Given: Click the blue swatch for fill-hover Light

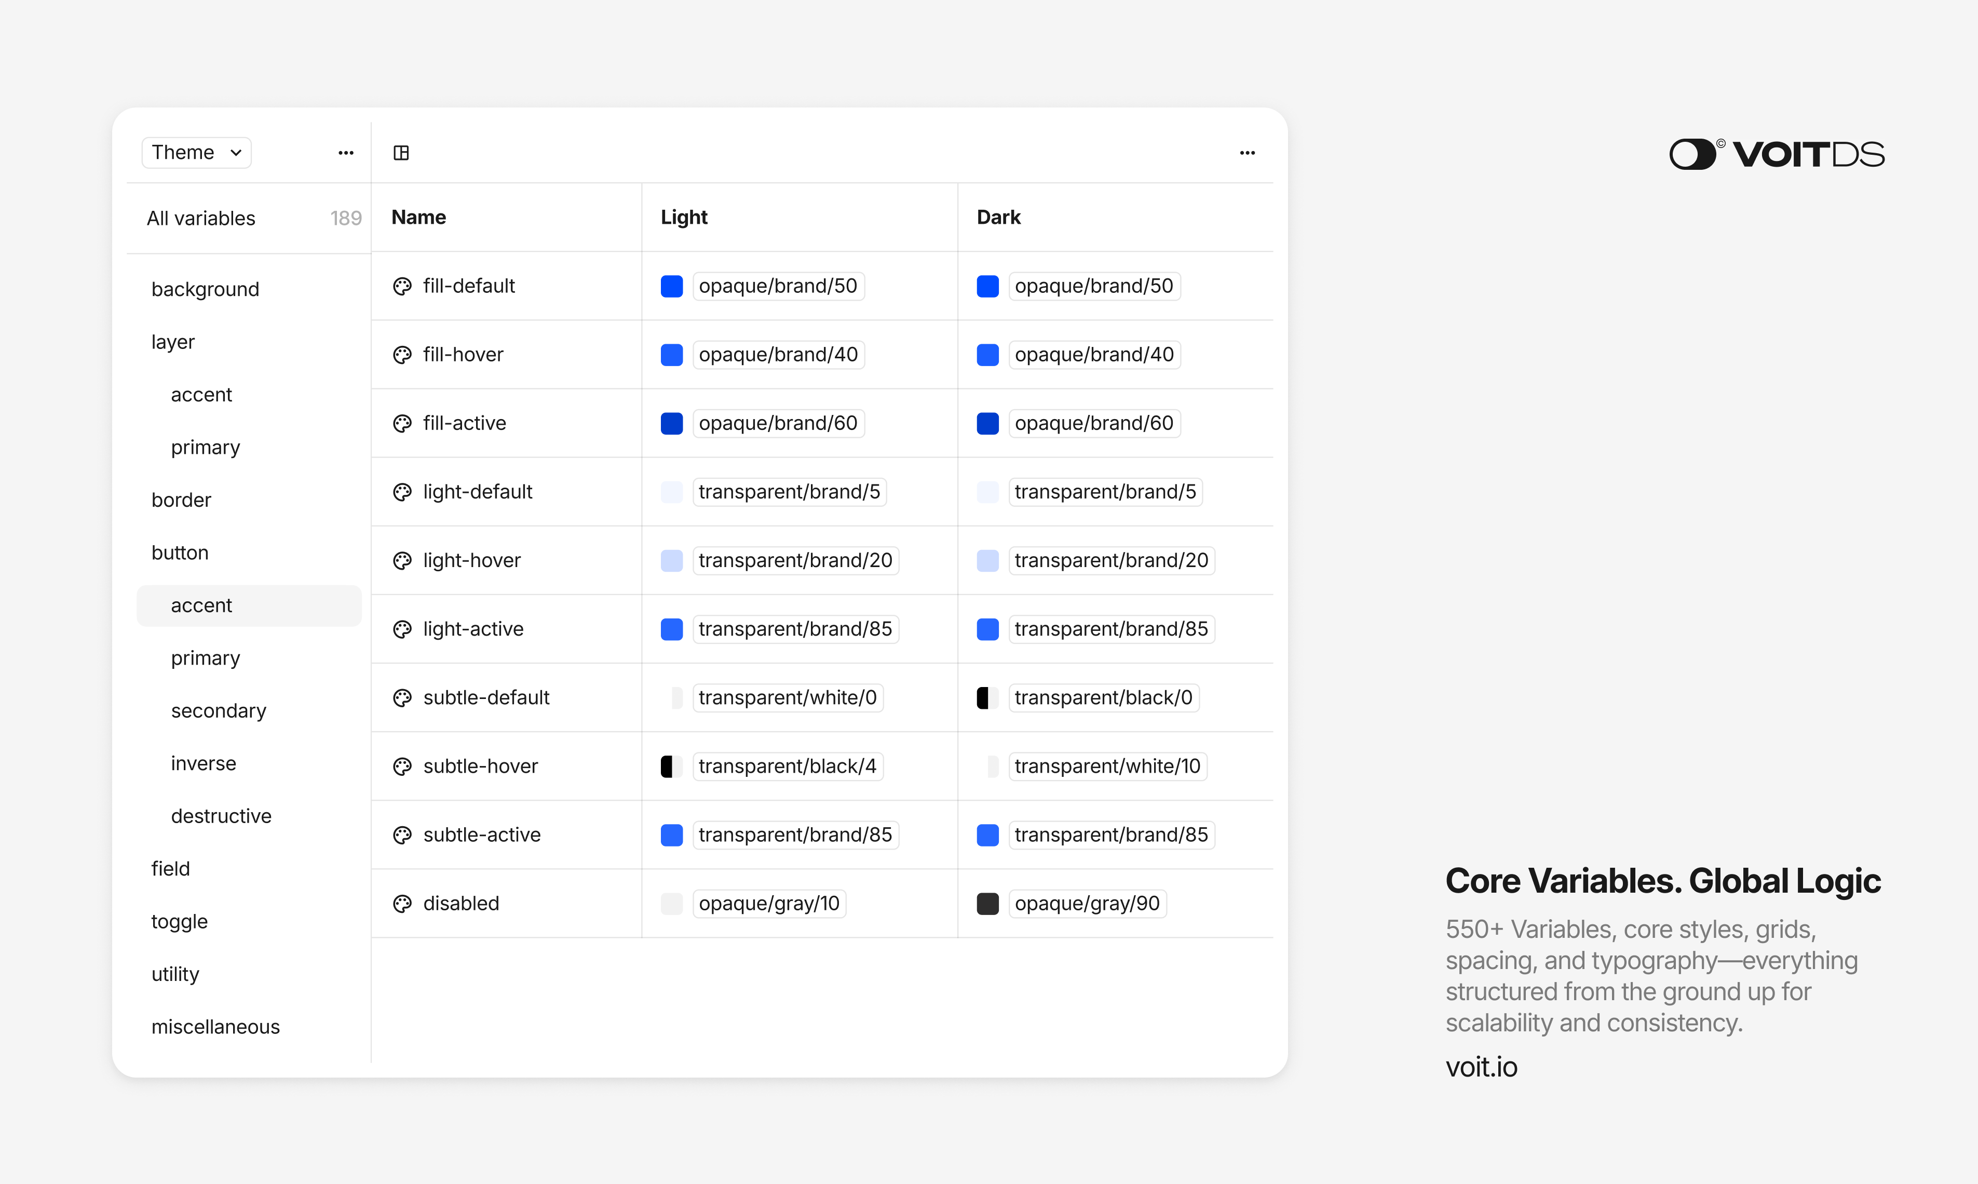Looking at the screenshot, I should click(x=671, y=354).
